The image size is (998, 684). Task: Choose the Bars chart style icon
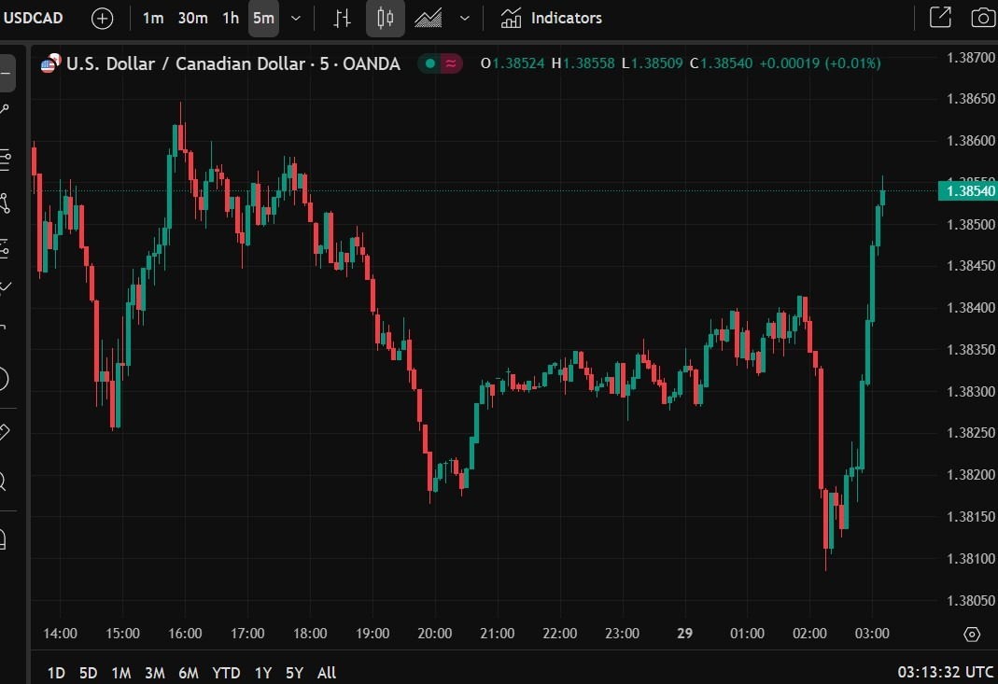[x=343, y=18]
